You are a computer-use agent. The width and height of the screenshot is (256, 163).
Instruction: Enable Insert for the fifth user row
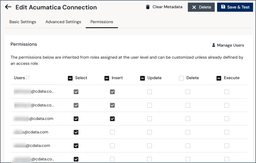112,146
